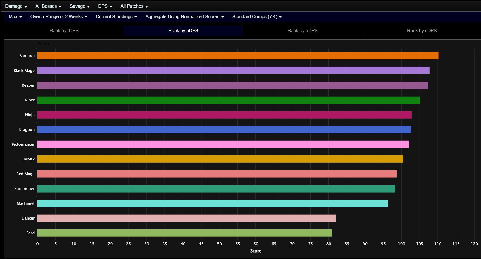The width and height of the screenshot is (481, 259).
Task: Click the 100 tick on the Score axis
Action: (401, 244)
